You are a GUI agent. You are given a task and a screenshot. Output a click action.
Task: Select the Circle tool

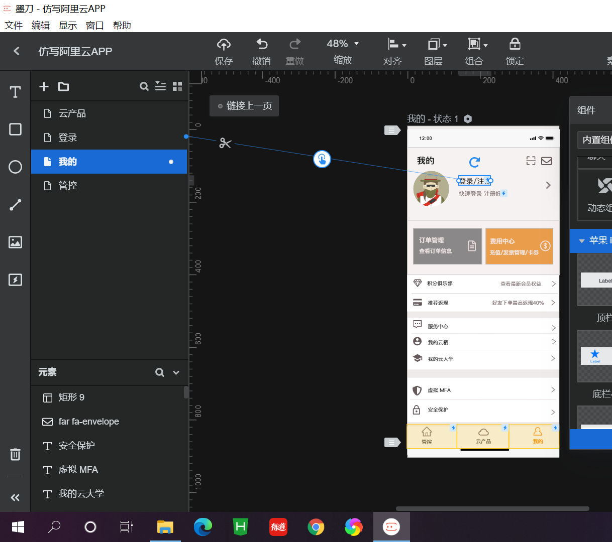click(x=16, y=167)
